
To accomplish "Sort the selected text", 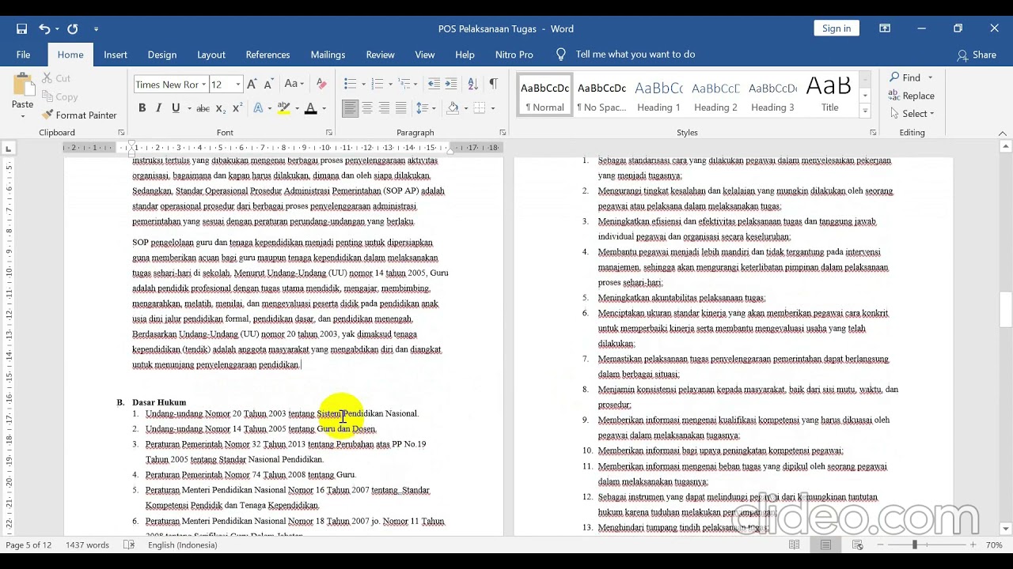I will tap(472, 84).
